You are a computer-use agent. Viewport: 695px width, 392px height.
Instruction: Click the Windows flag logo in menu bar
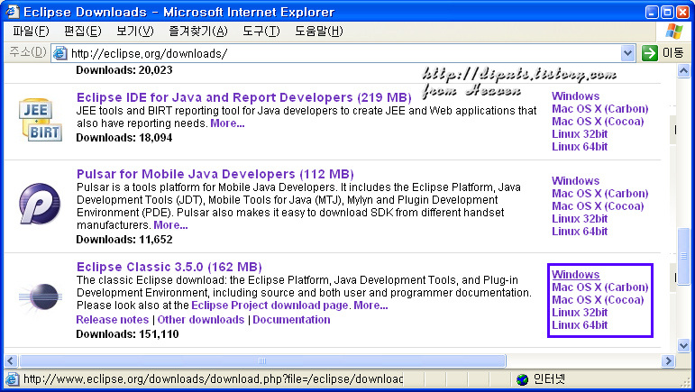[674, 32]
